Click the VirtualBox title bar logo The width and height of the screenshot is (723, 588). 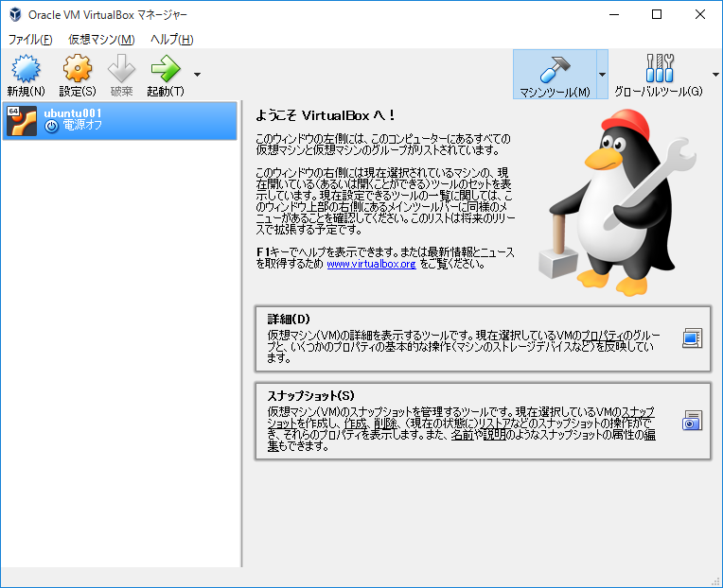[x=15, y=14]
